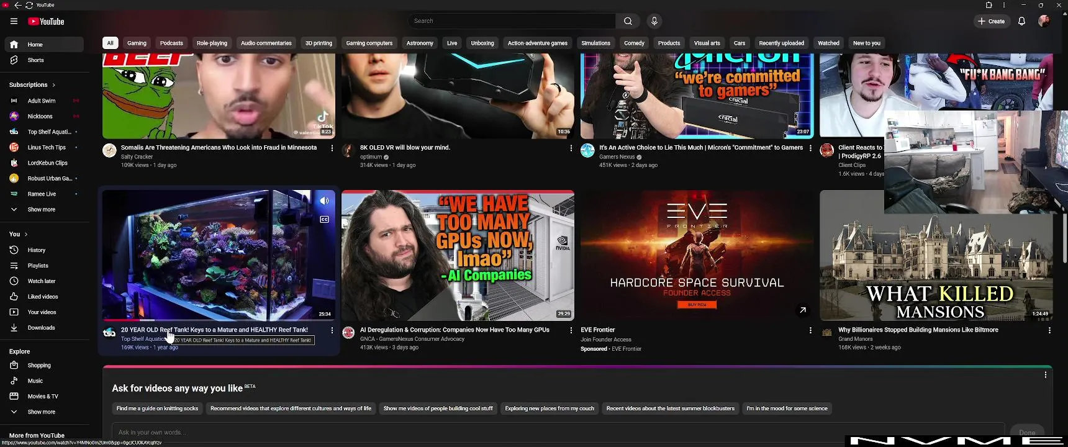Image resolution: width=1068 pixels, height=447 pixels.
Task: Open Shopping under Explore
Action: pos(44,366)
